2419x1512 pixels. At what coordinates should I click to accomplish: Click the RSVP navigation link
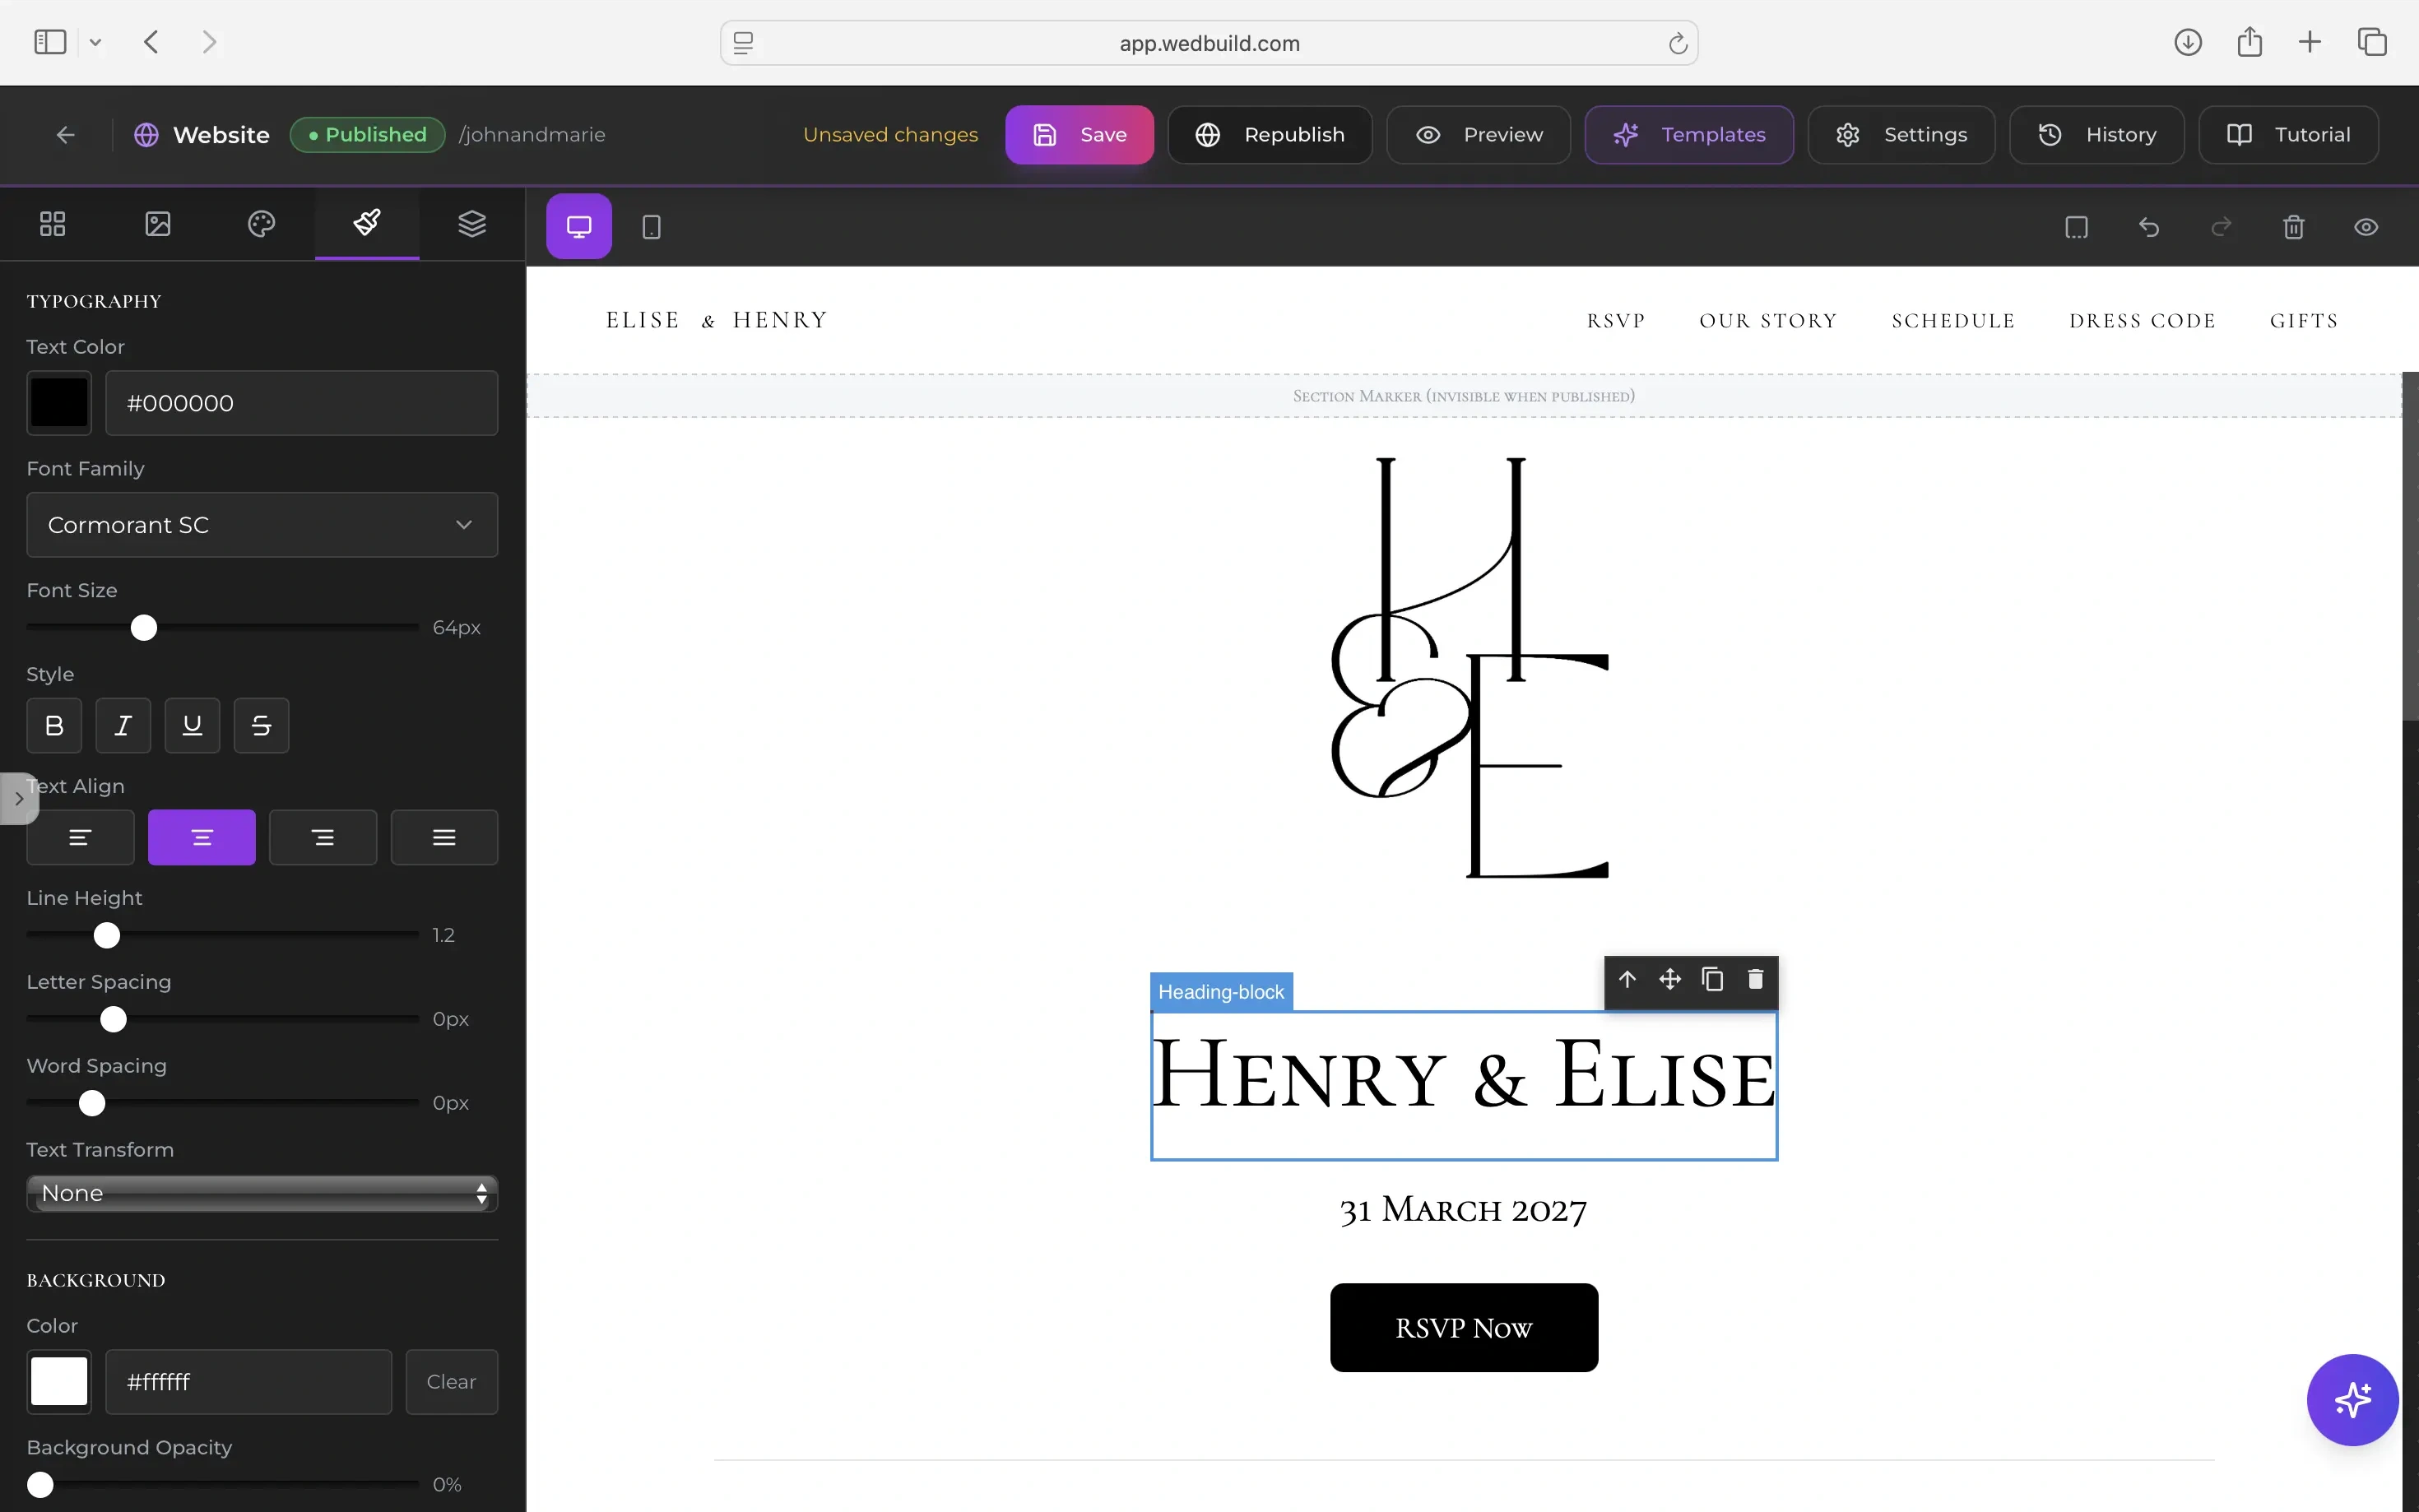pos(1616,321)
